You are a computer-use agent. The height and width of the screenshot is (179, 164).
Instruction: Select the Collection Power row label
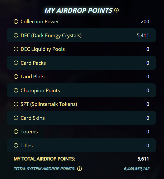tap(40, 21)
